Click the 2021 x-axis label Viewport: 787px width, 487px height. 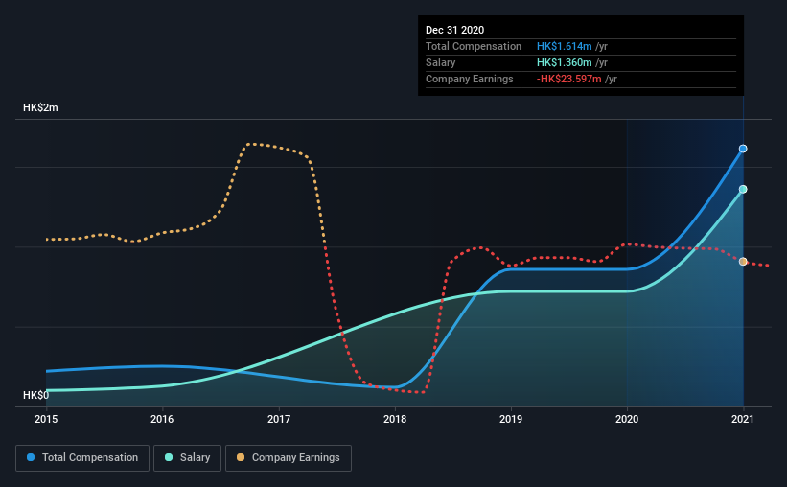(x=743, y=419)
